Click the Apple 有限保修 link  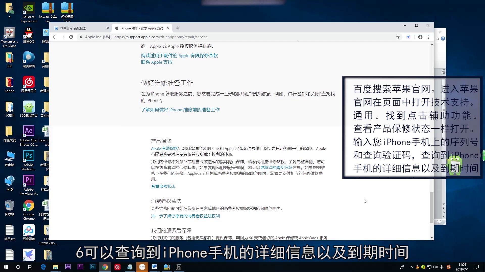(164, 149)
